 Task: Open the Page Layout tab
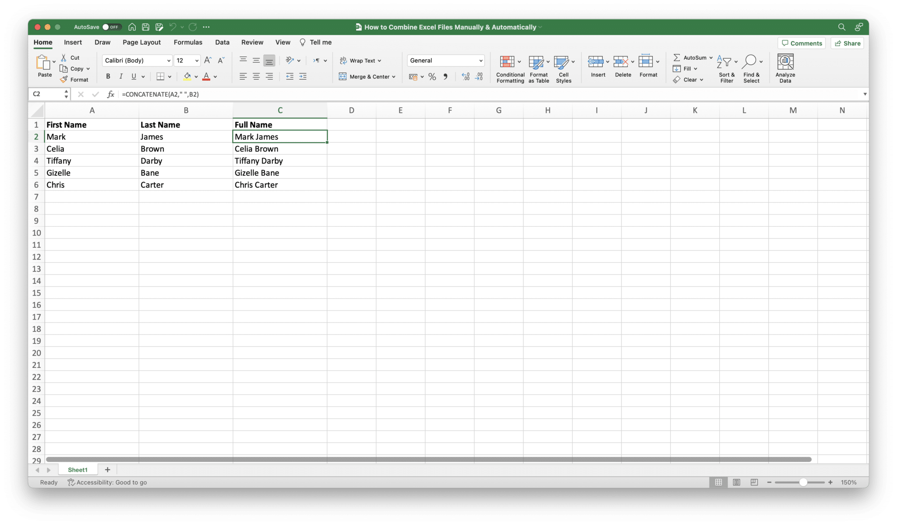pyautogui.click(x=141, y=42)
